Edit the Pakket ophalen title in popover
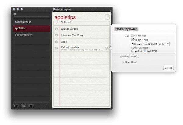Image resolution: width=183 pixels, height=125 pixels. [x=126, y=29]
